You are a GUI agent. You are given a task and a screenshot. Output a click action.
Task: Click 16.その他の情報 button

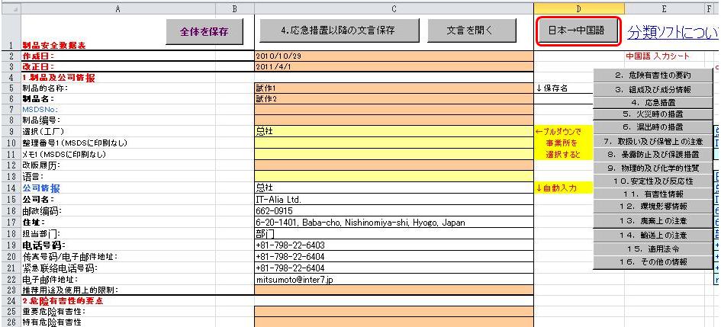[652, 262]
